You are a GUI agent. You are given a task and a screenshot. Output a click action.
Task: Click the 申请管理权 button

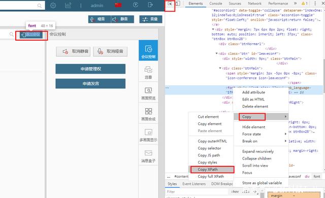pos(90,69)
